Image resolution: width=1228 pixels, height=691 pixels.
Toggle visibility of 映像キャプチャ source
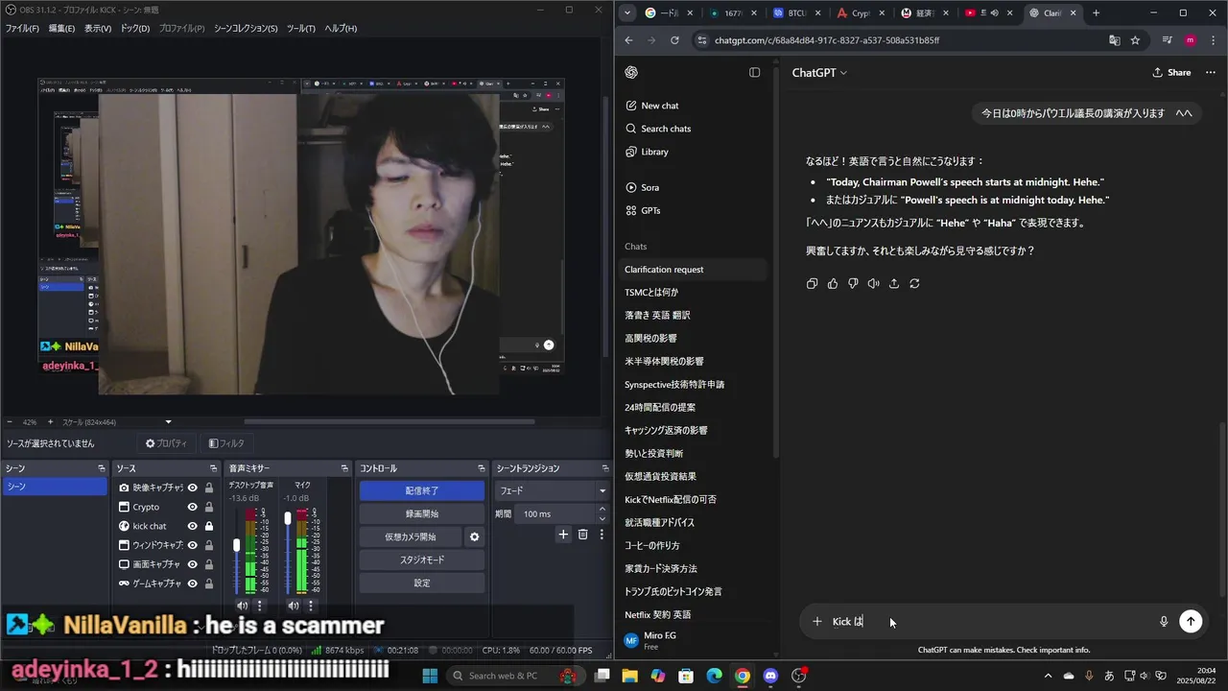coord(192,488)
